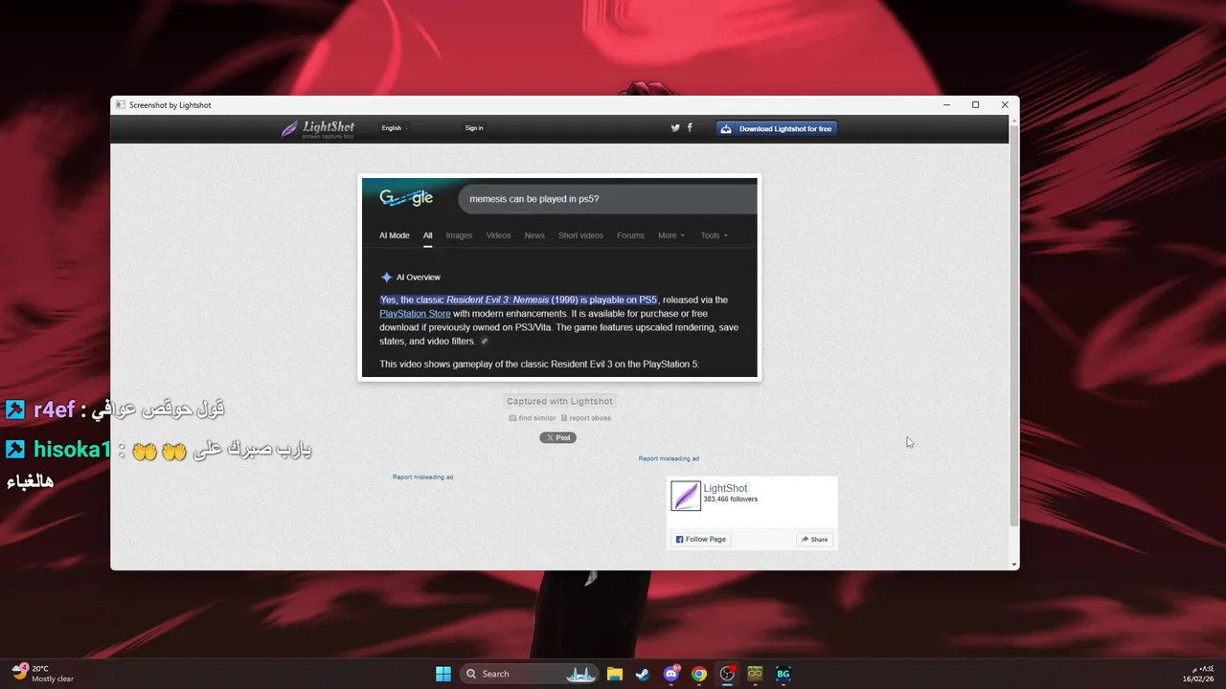1226x689 pixels.
Task: Open Google Chrome from the taskbar
Action: pos(699,674)
